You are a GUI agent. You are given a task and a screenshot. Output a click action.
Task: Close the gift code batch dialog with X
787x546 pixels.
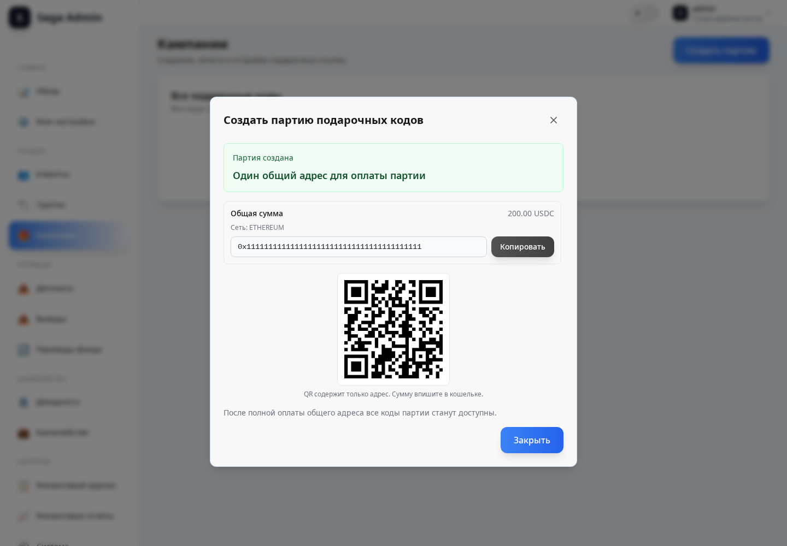point(554,120)
